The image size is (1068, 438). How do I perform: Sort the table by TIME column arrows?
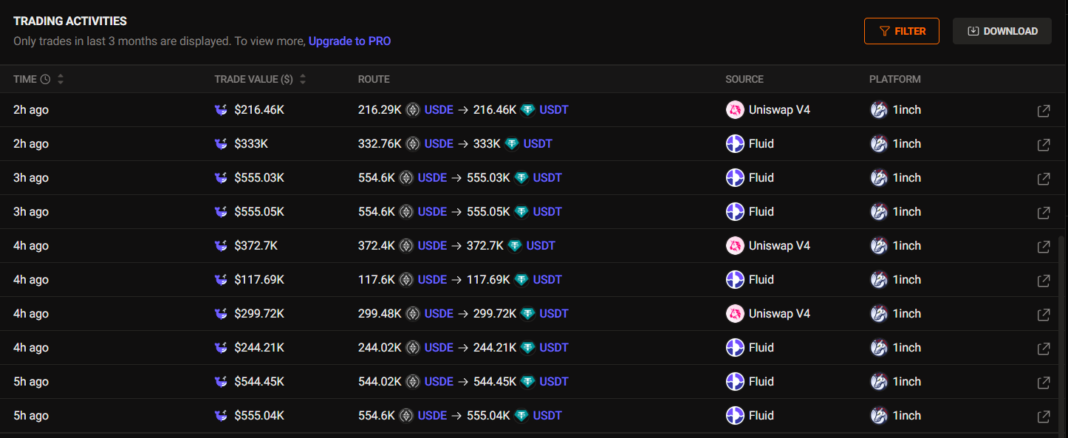(x=61, y=79)
